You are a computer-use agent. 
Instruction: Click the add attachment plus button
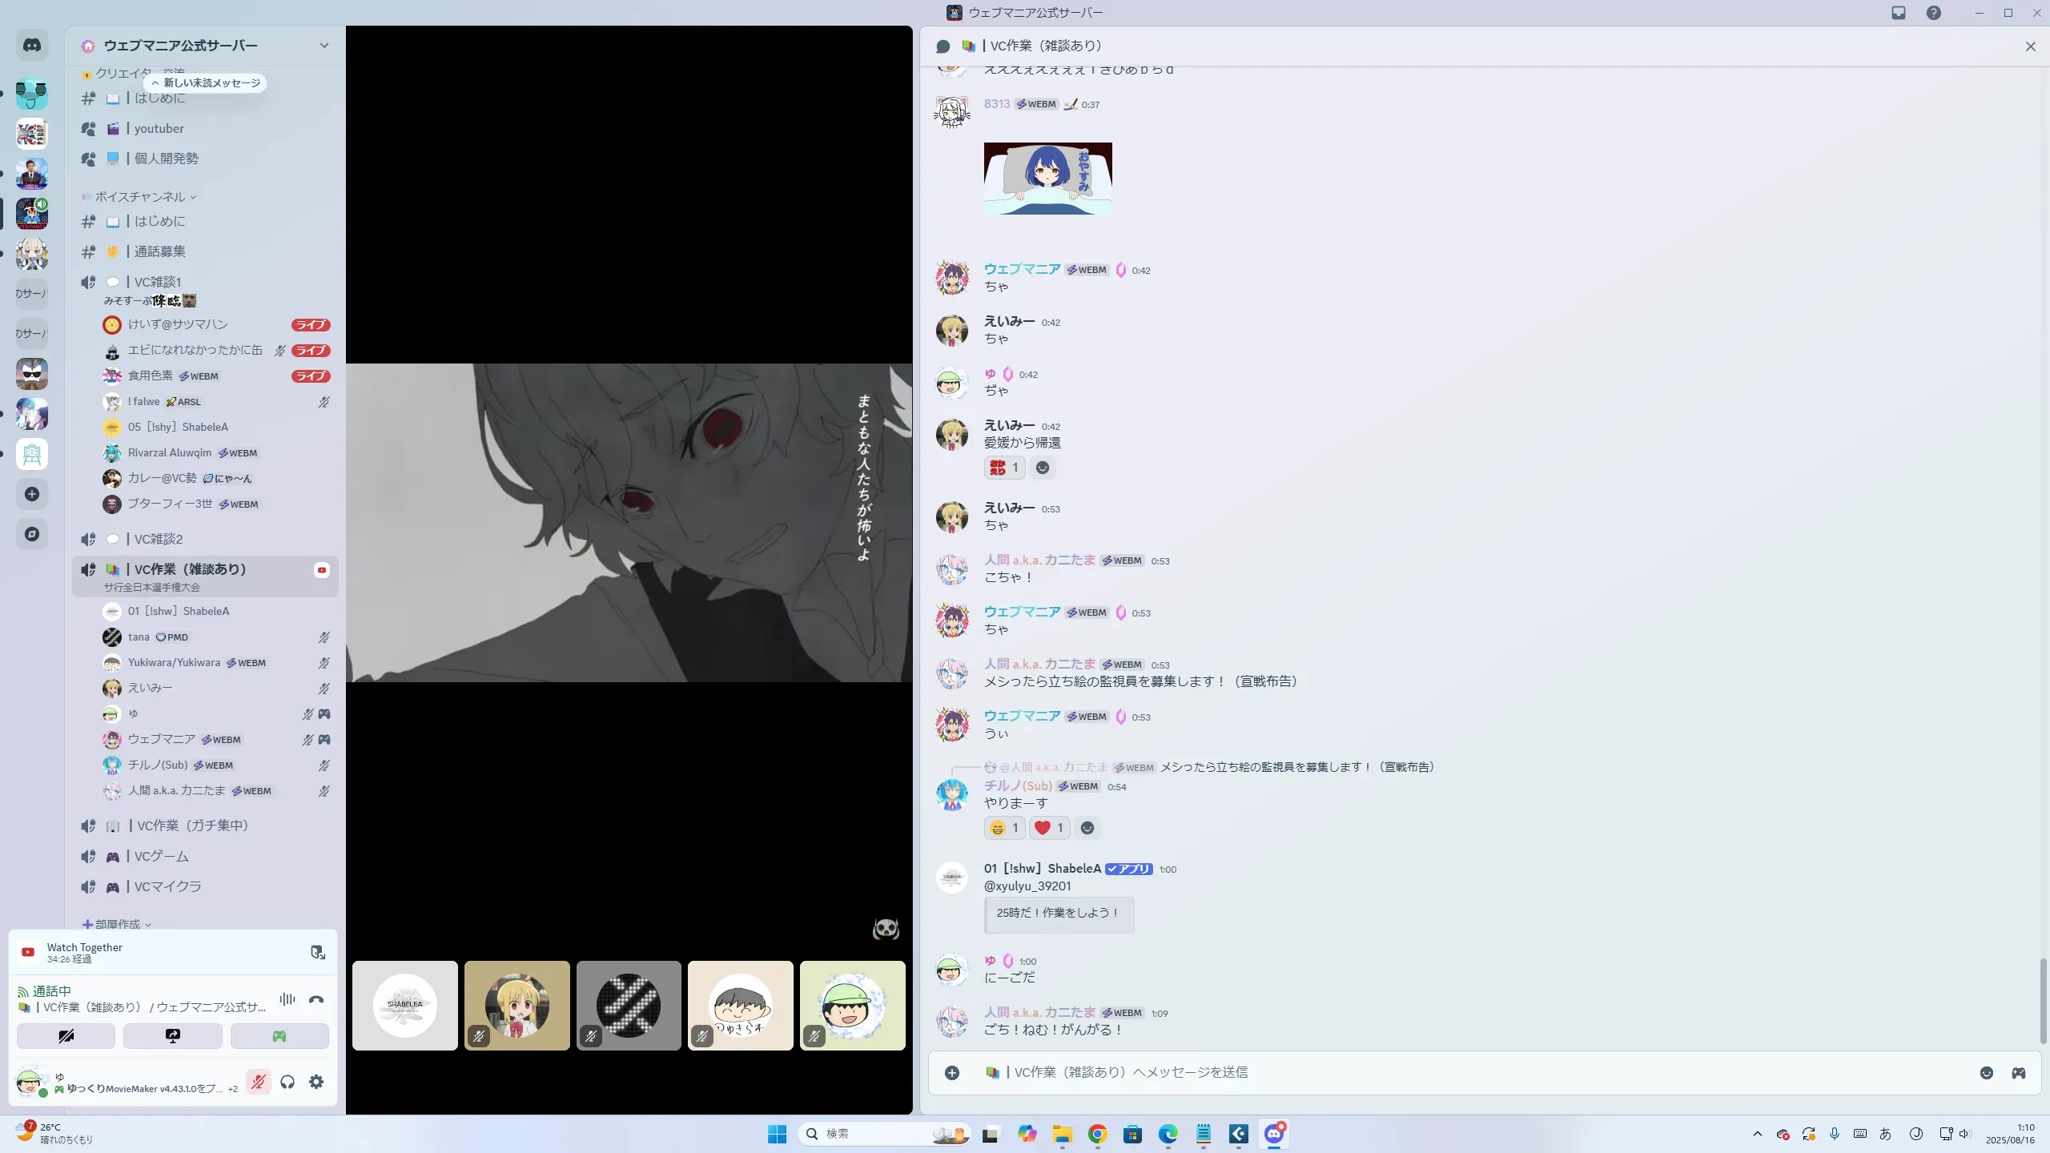click(x=952, y=1073)
